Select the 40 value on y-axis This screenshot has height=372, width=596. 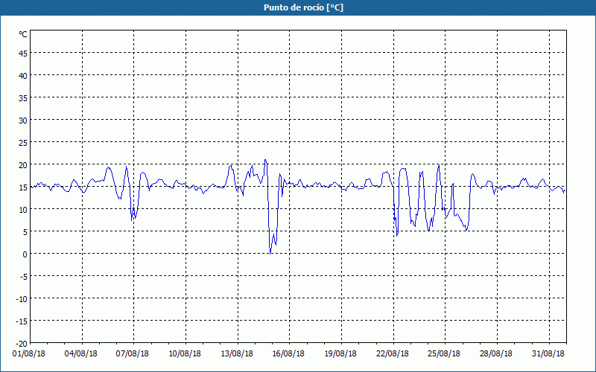coord(23,76)
